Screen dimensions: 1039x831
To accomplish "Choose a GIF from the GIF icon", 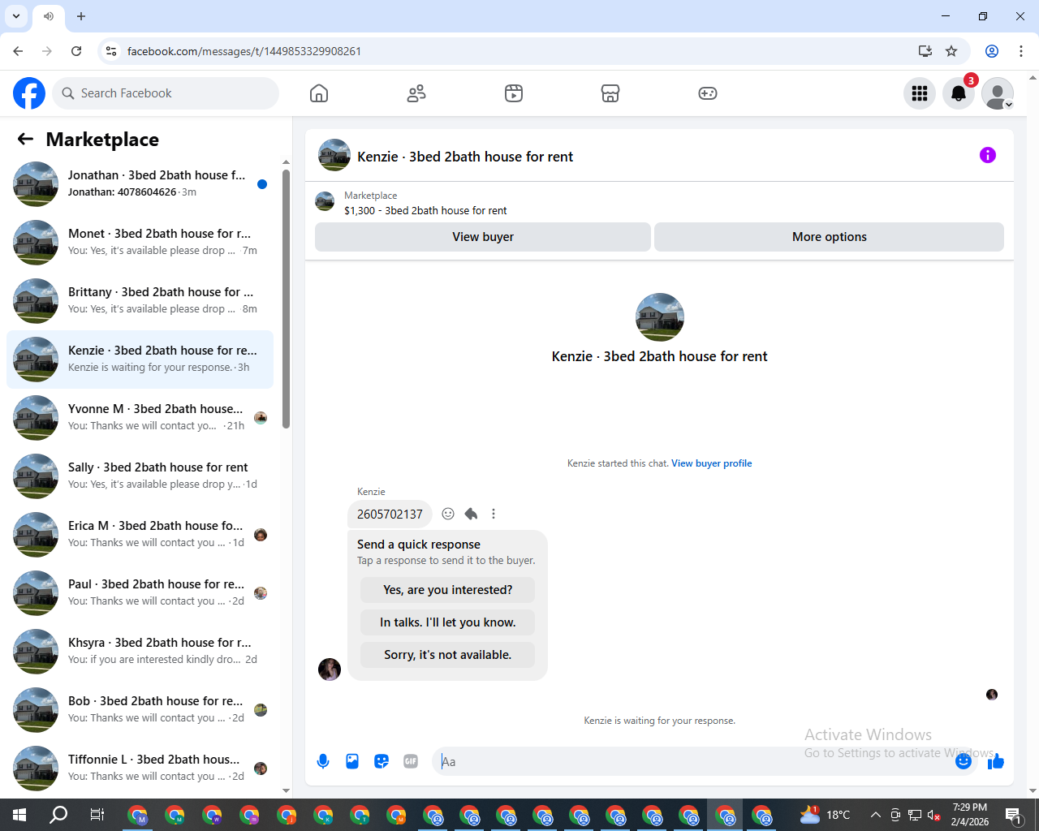I will 411,761.
